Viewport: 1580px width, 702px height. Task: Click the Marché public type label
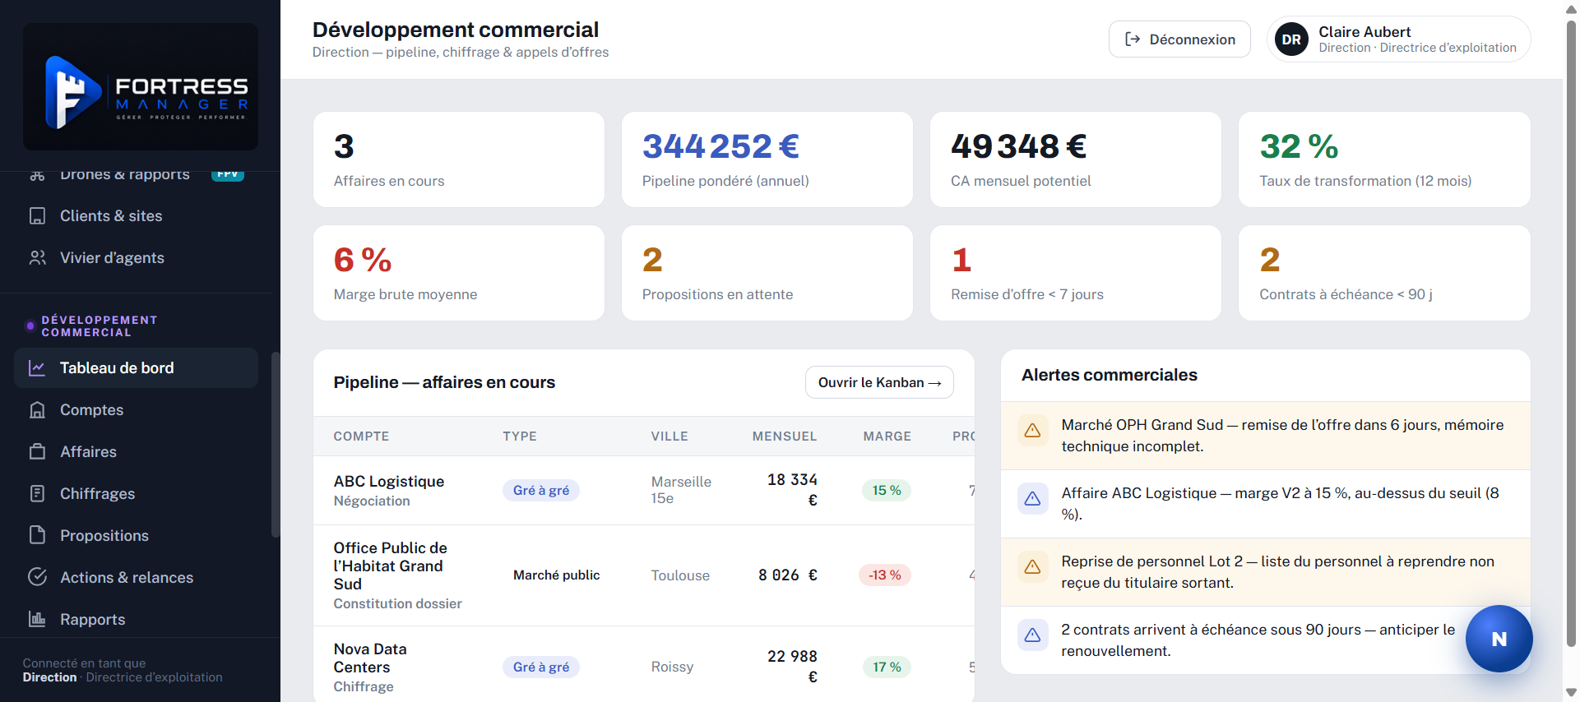point(557,575)
